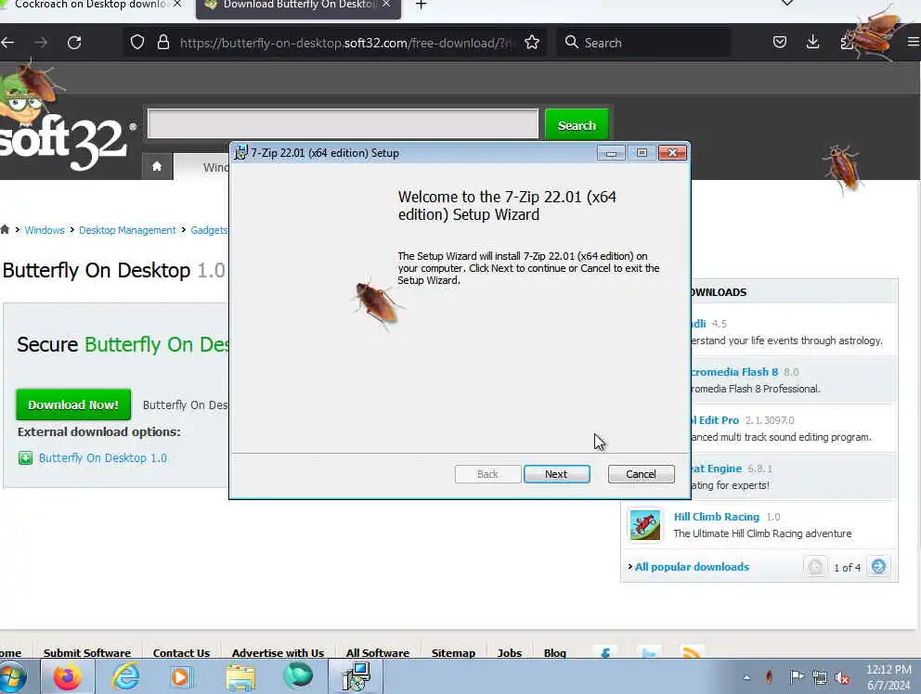This screenshot has height=694, width=921.
Task: Click the cockroach tray icon
Action: pyautogui.click(x=769, y=677)
